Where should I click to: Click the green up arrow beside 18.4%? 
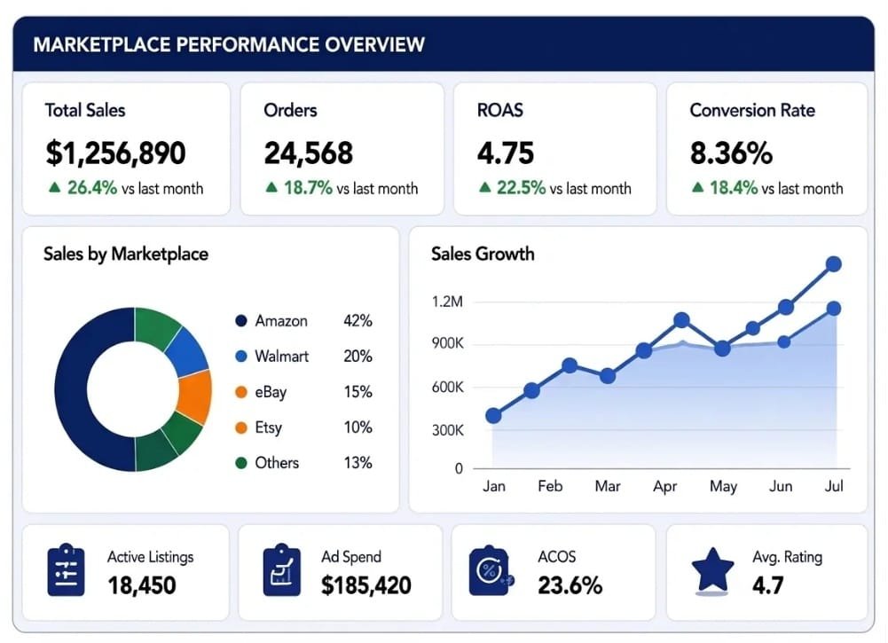697,187
